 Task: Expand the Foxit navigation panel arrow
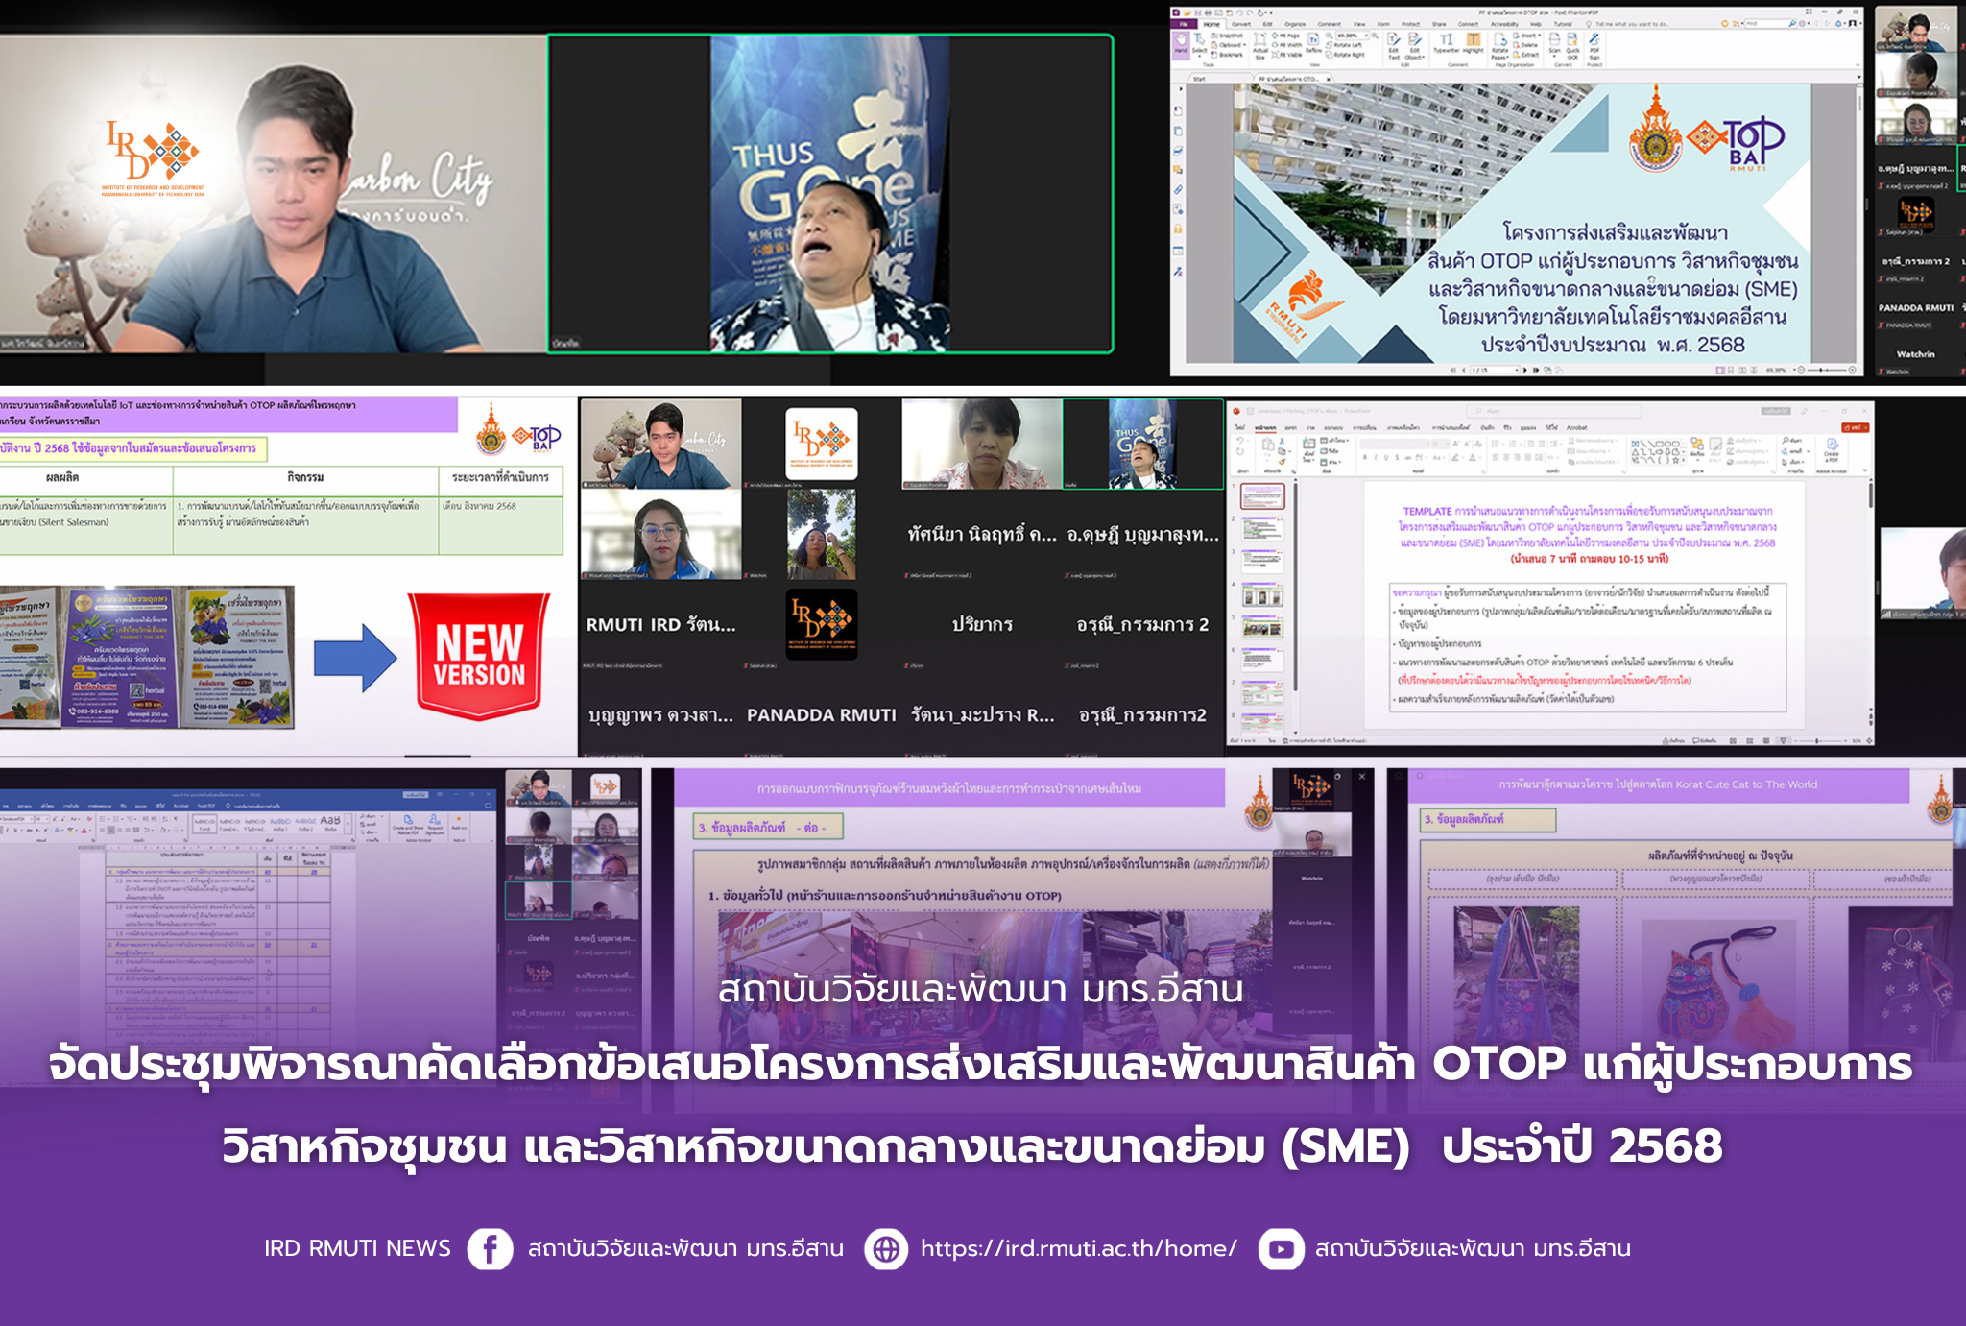(x=1181, y=88)
